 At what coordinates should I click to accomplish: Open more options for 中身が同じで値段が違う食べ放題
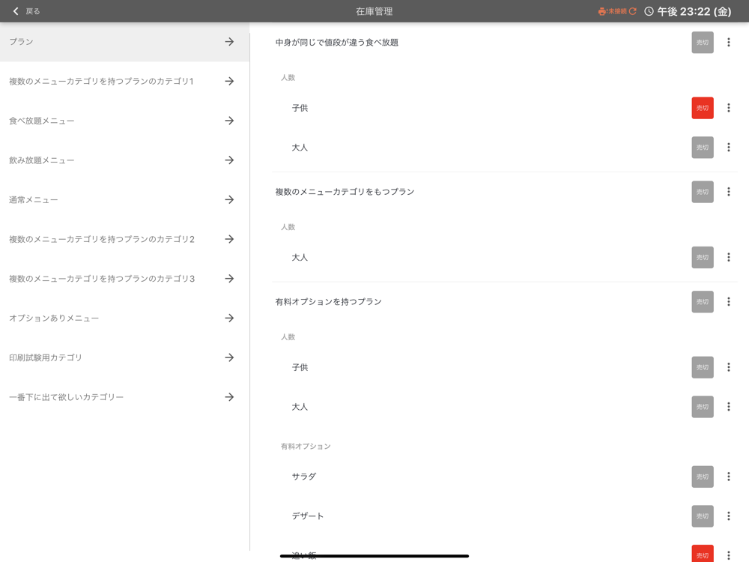[x=728, y=43]
